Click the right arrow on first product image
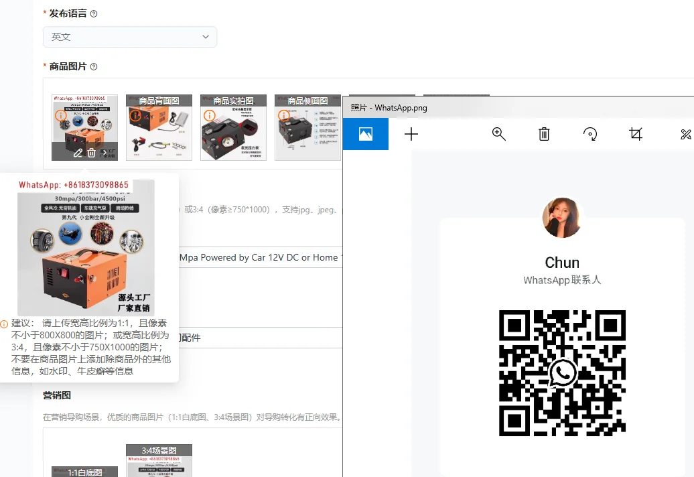 coord(105,153)
